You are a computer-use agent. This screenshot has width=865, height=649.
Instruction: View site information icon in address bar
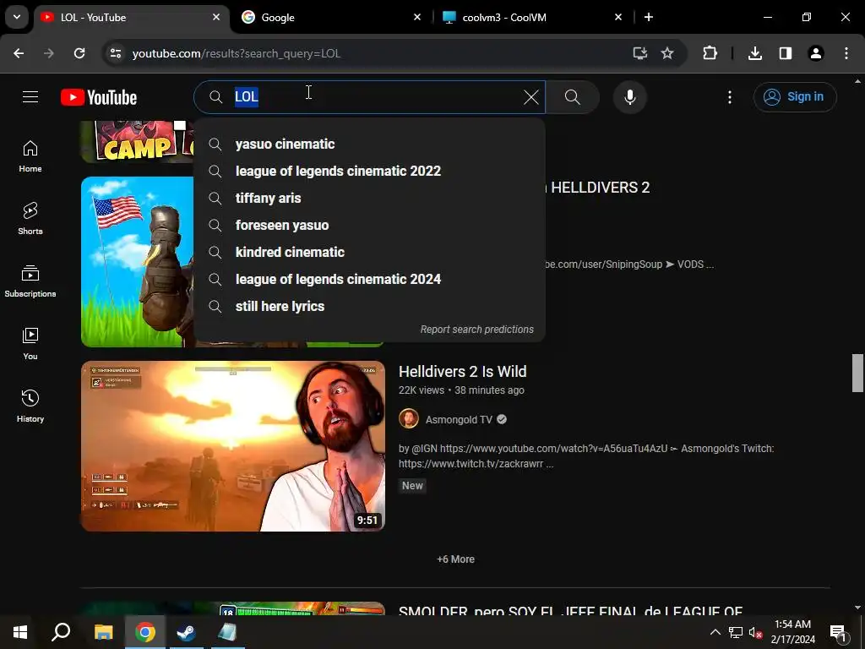pyautogui.click(x=115, y=53)
